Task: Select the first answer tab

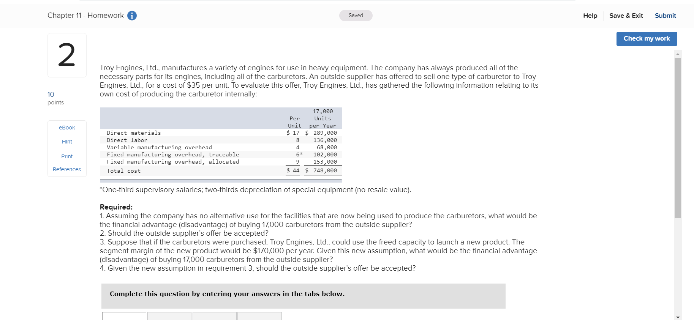Action: [x=123, y=317]
